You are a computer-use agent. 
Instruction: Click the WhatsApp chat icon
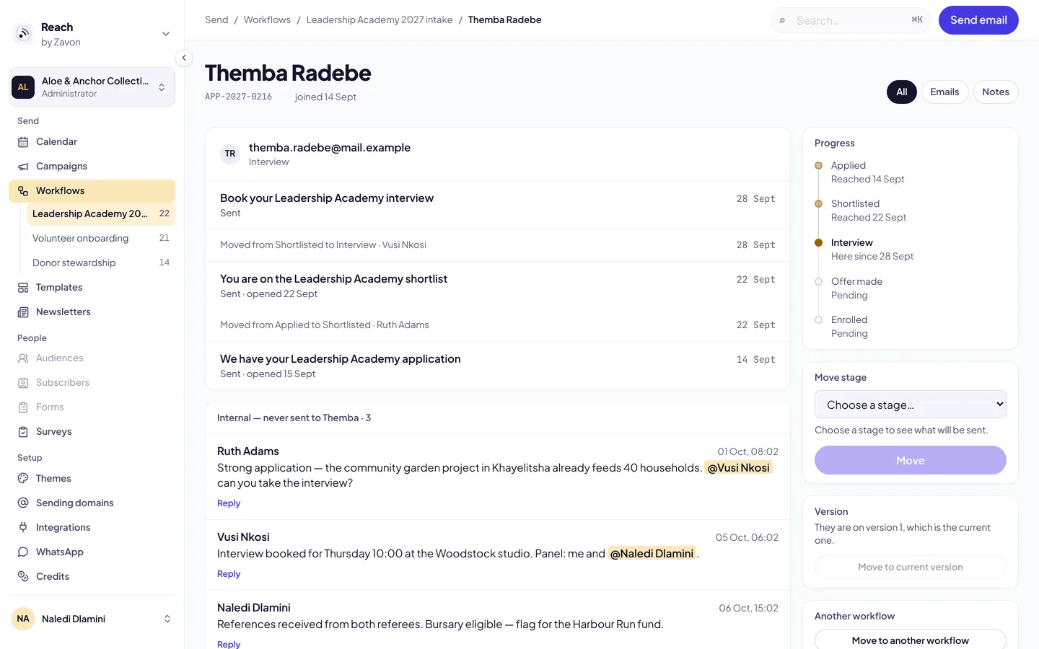click(23, 552)
